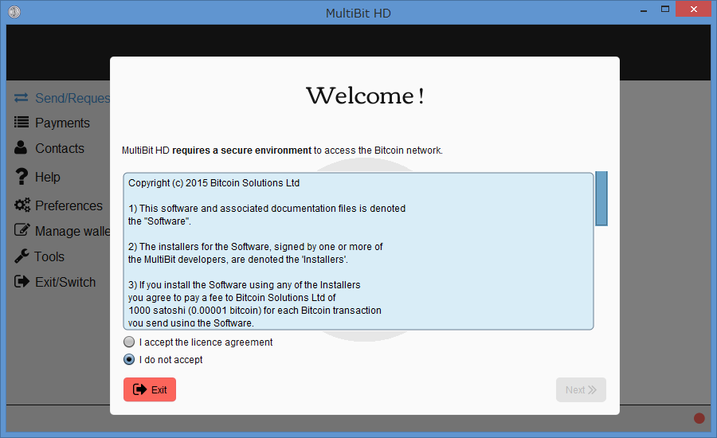Image resolution: width=717 pixels, height=438 pixels.
Task: Click the 'Copyright (c) 2015 Bitcoin Solutions Ltd' line
Action: tap(214, 183)
